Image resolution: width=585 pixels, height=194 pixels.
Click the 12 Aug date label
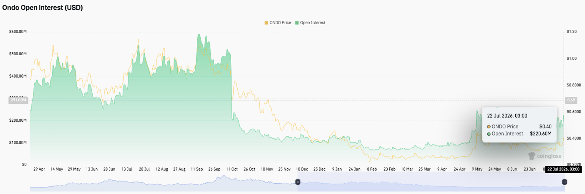pos(162,169)
